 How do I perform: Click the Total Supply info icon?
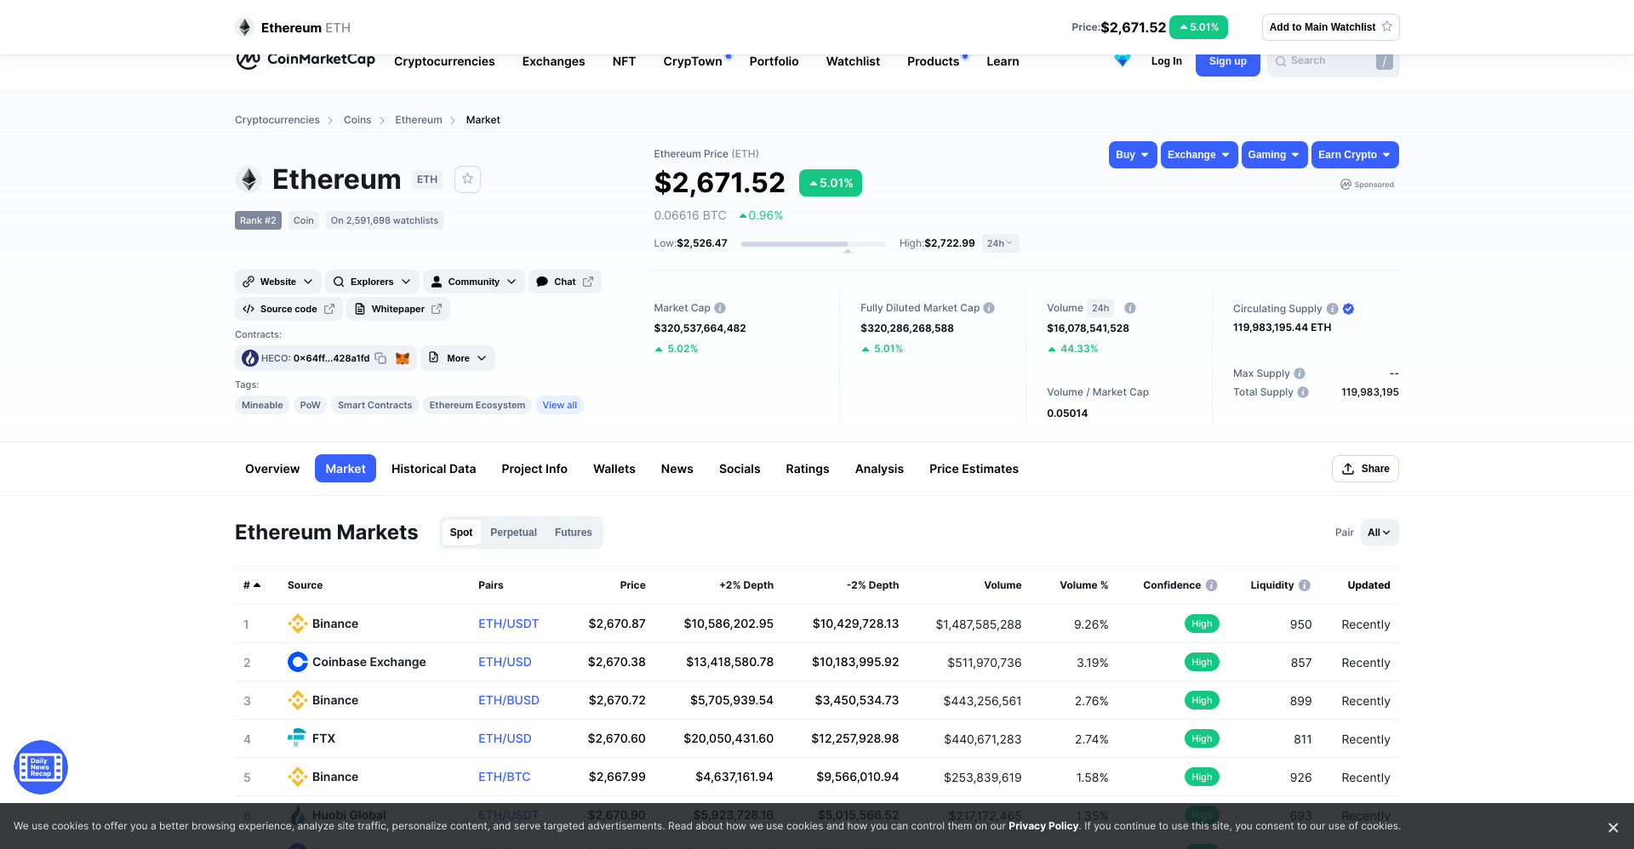click(x=1303, y=392)
